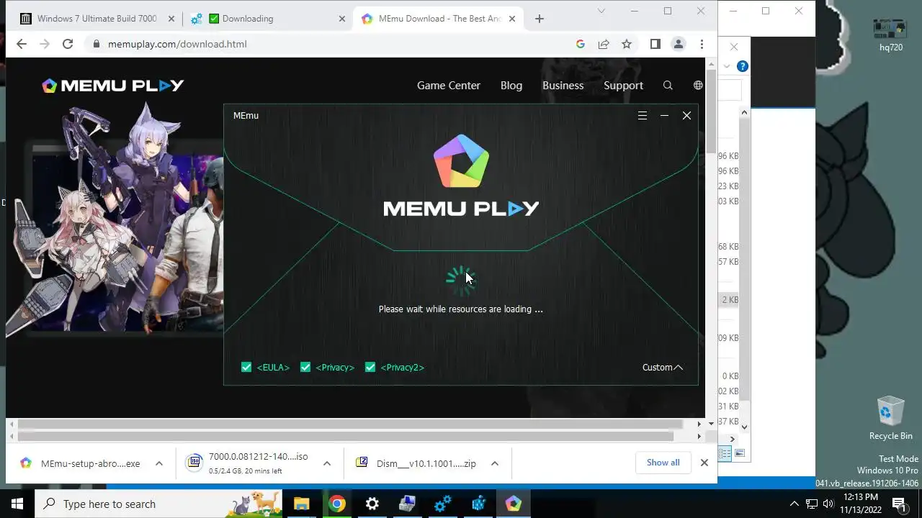Open the Privacy2 link in installer
This screenshot has height=518, width=922.
(402, 367)
